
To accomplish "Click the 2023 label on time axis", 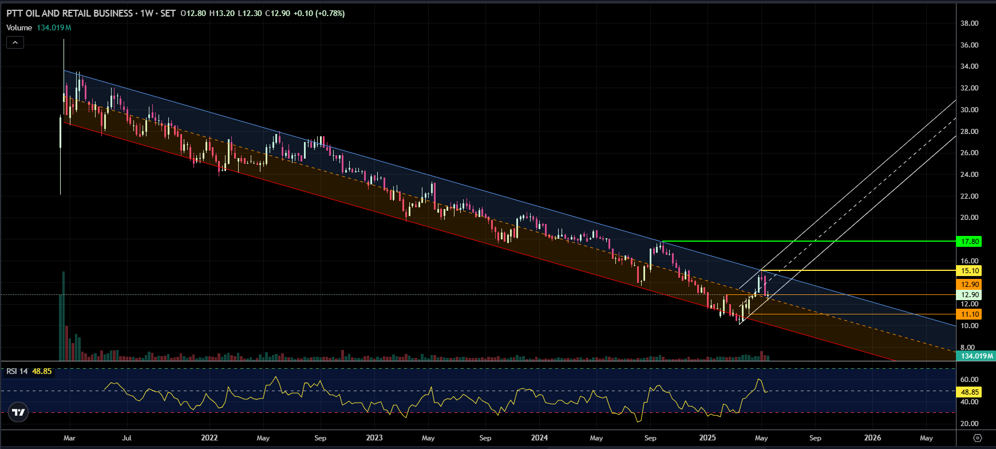I will (x=374, y=438).
